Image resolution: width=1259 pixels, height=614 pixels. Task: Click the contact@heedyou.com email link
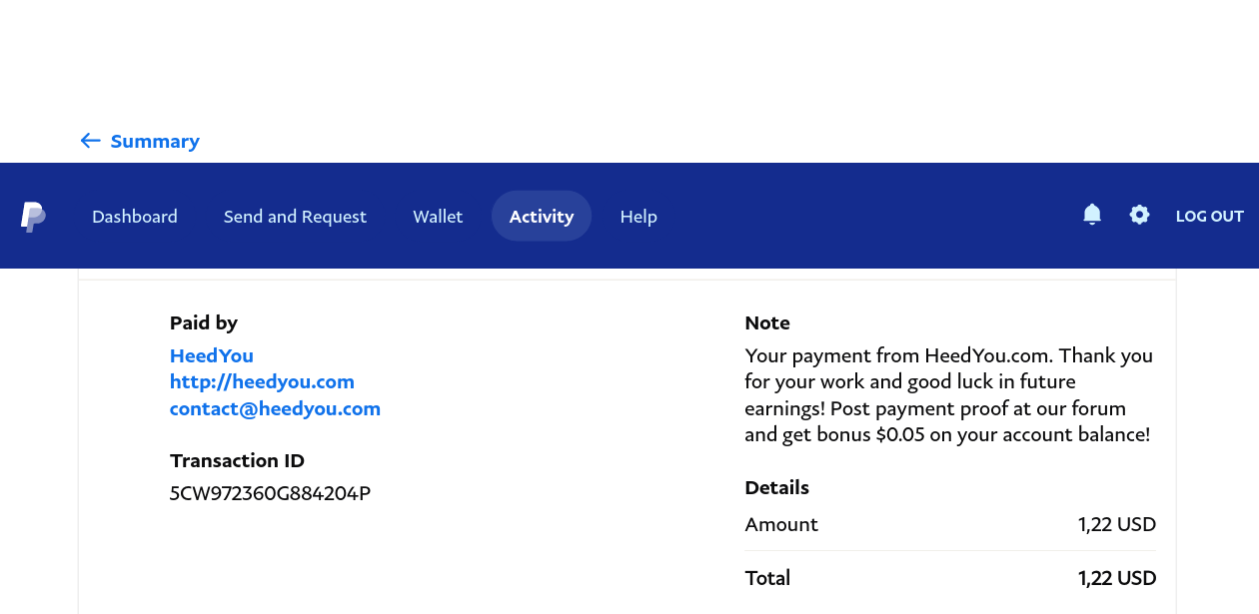pos(275,408)
